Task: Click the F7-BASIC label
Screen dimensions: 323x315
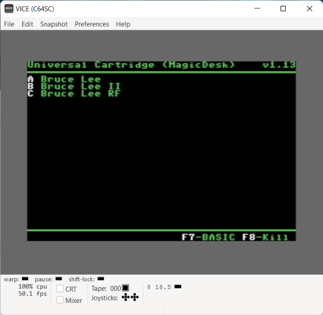Action: (x=208, y=237)
